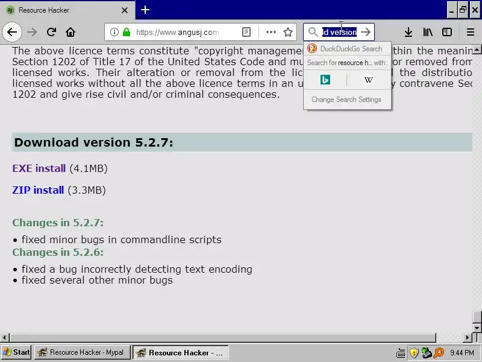This screenshot has width=482, height=362.
Task: Reload the current page
Action: click(x=51, y=32)
